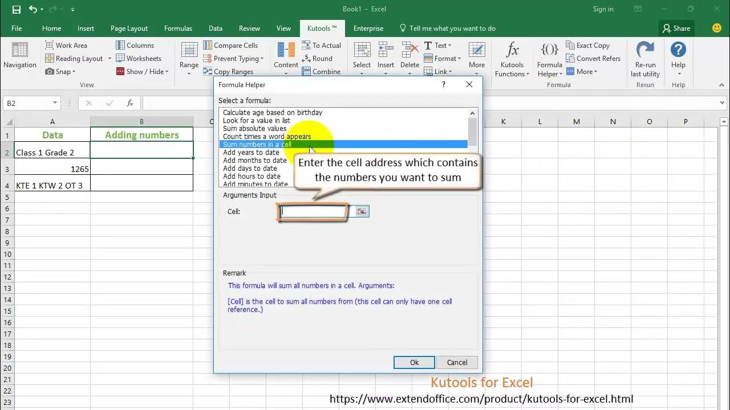Open the Reading Layout dropdown arrow
The image size is (730, 410).
click(x=109, y=58)
